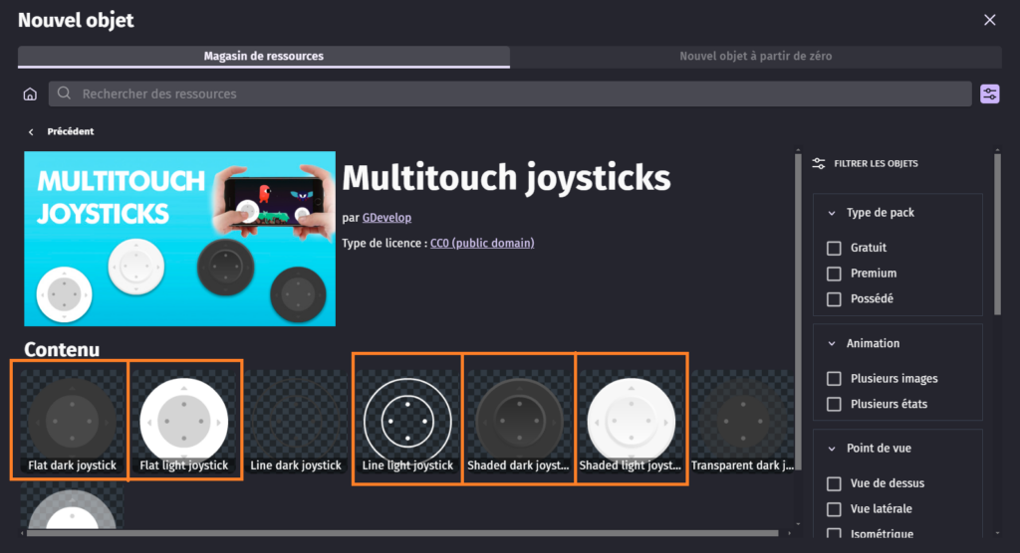The image size is (1020, 553).
Task: Choose the Flat light joystick asset
Action: coord(185,420)
